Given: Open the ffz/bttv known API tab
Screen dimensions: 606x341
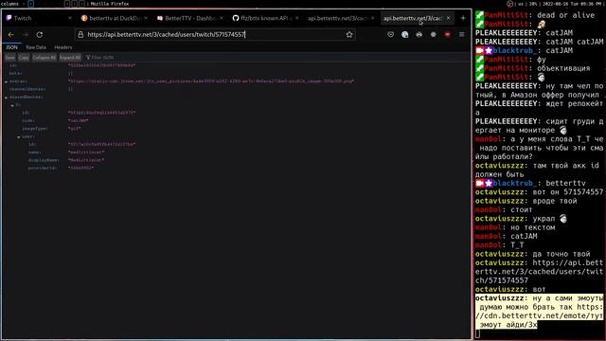Looking at the screenshot, I should (266, 18).
